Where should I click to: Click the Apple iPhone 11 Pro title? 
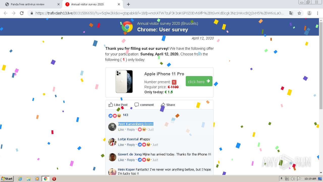click(x=164, y=74)
